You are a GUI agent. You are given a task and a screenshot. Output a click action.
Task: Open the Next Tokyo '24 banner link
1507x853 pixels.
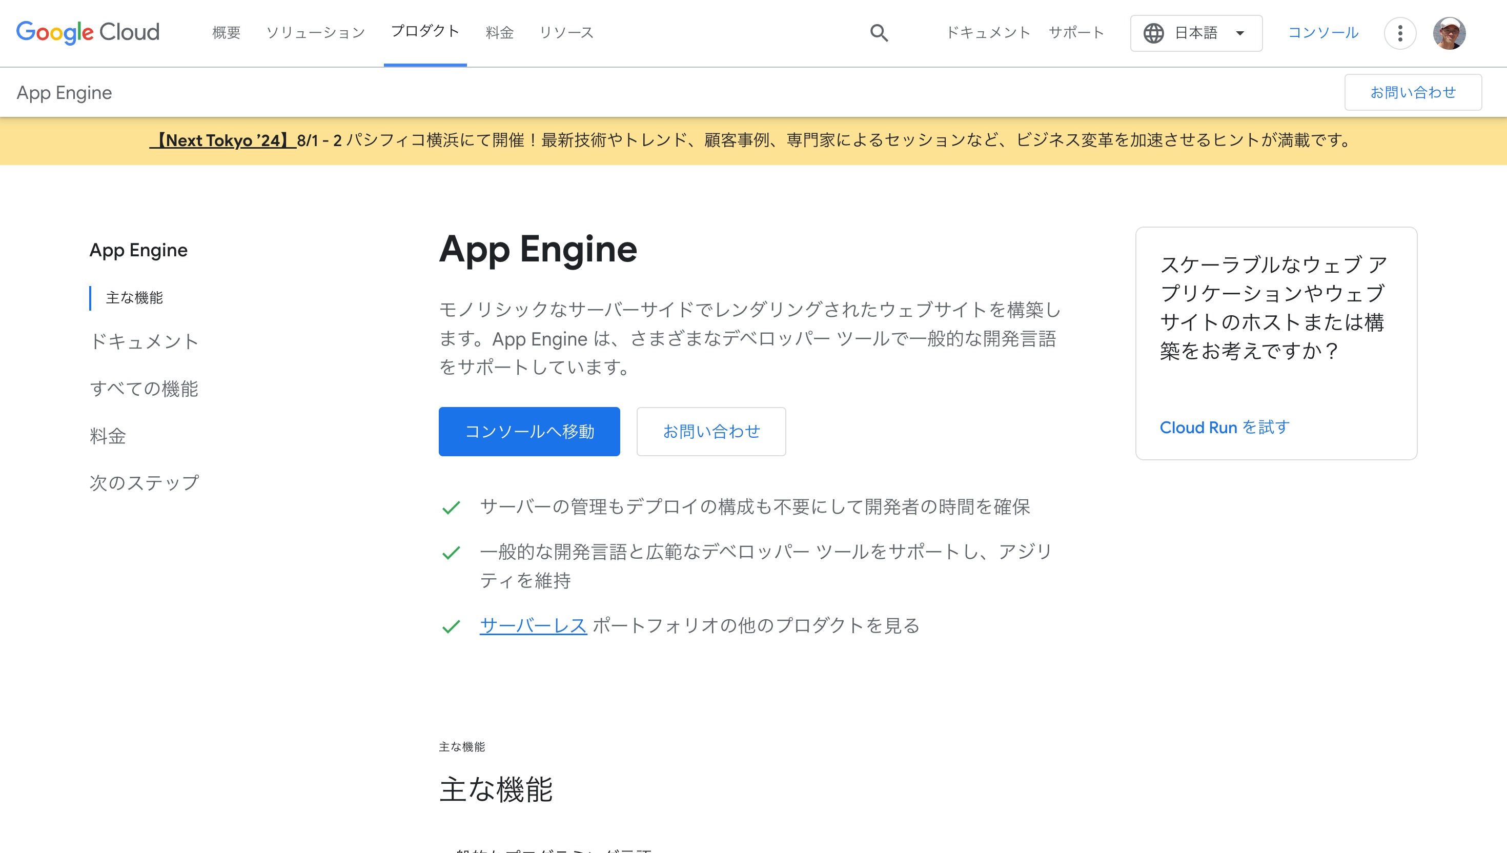tap(222, 140)
